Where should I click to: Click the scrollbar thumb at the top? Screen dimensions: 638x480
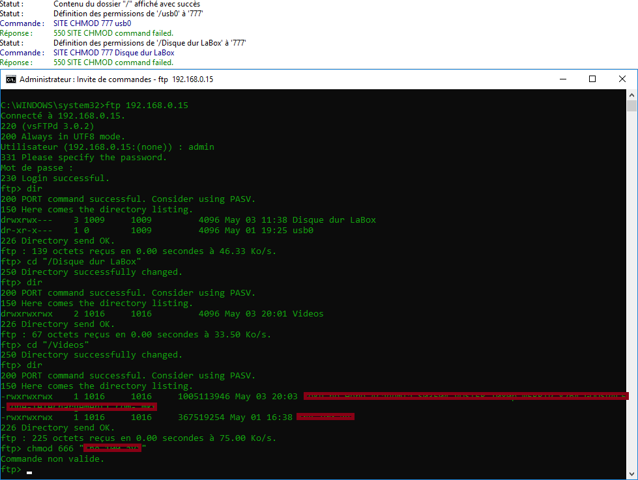click(631, 104)
